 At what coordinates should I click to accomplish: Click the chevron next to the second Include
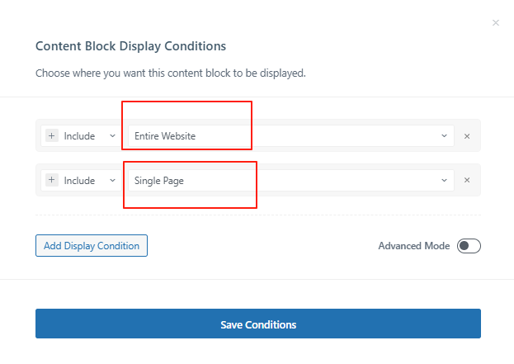[112, 179]
